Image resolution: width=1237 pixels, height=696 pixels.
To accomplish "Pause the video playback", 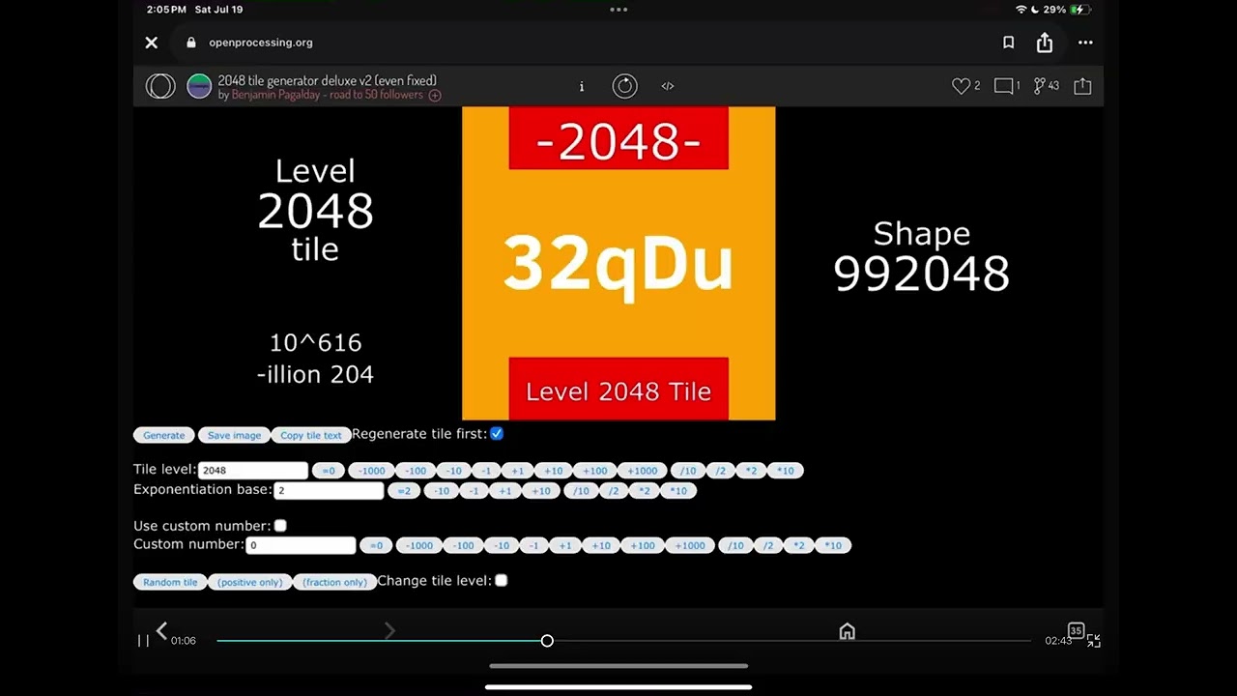I will coord(143,640).
